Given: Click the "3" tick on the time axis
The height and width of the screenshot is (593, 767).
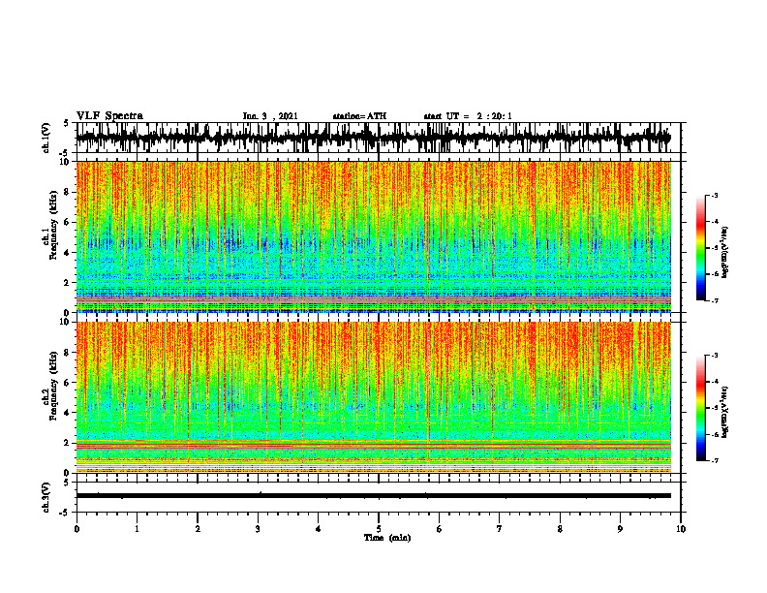Looking at the screenshot, I should [x=258, y=529].
